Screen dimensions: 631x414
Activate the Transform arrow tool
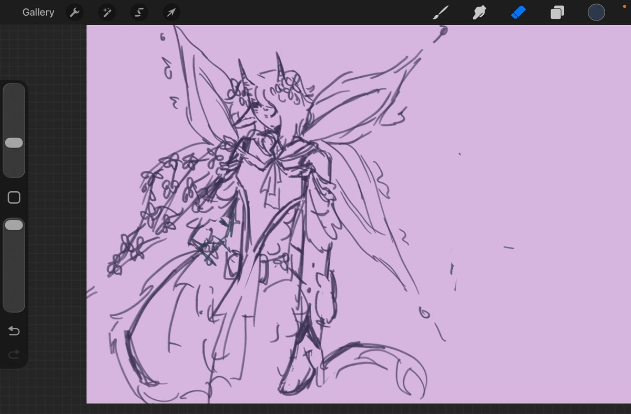(x=171, y=12)
